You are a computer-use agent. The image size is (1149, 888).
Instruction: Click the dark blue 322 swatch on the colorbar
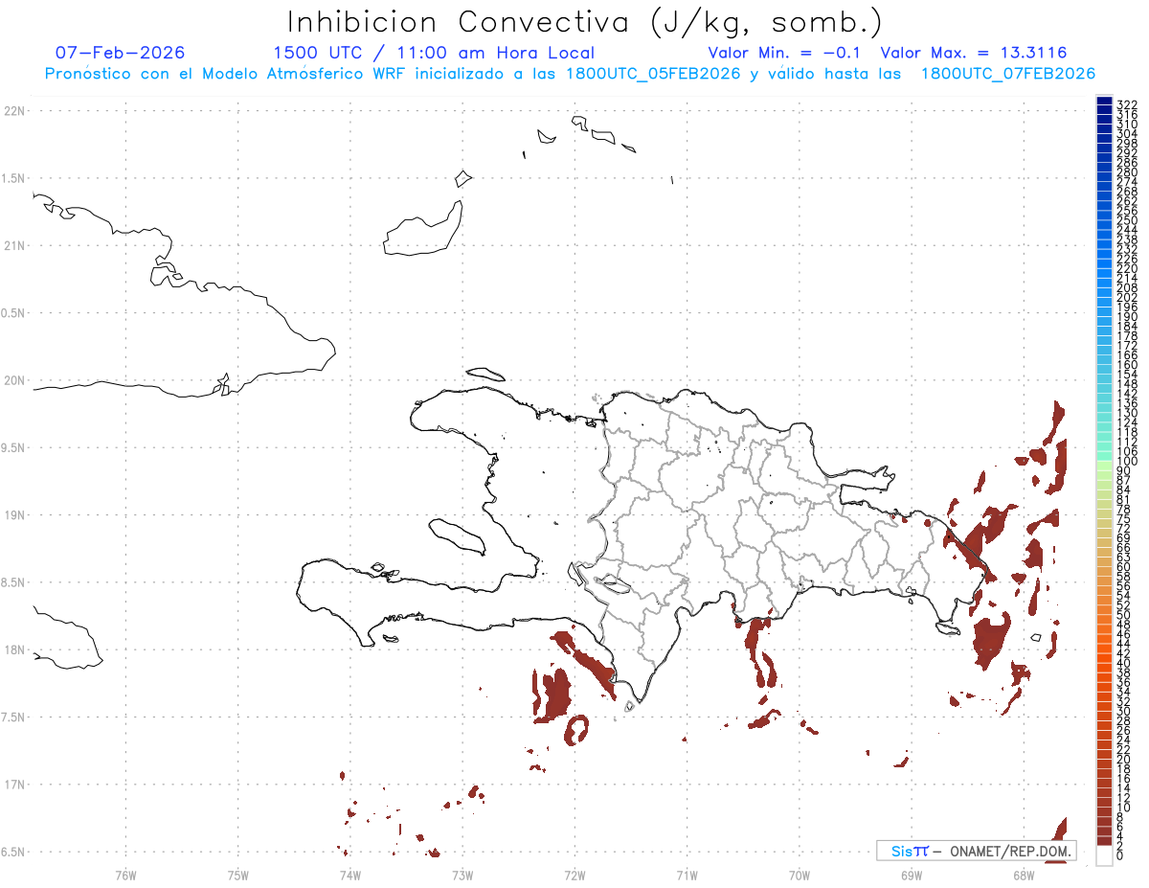click(1104, 102)
